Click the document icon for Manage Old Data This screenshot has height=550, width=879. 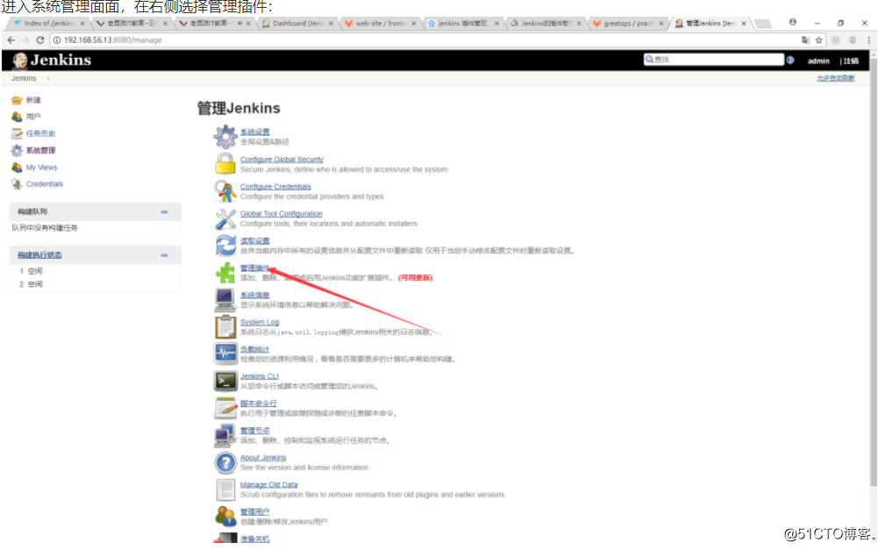pyautogui.click(x=225, y=489)
